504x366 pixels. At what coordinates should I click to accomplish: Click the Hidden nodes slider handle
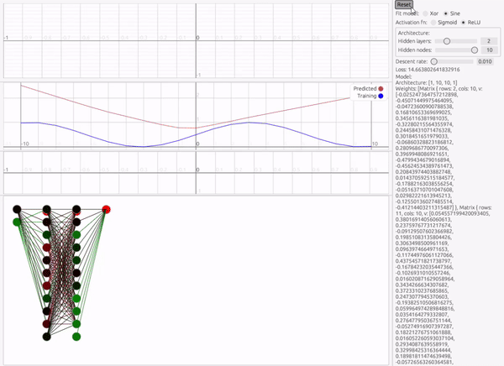[475, 50]
